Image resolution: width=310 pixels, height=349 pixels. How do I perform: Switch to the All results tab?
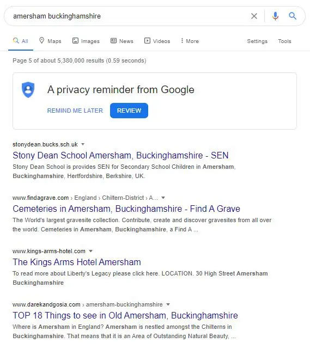tap(21, 41)
